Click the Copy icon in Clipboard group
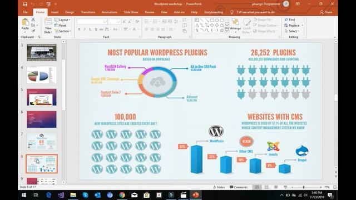Screen dimensions: 356x200 pos(33,26)
